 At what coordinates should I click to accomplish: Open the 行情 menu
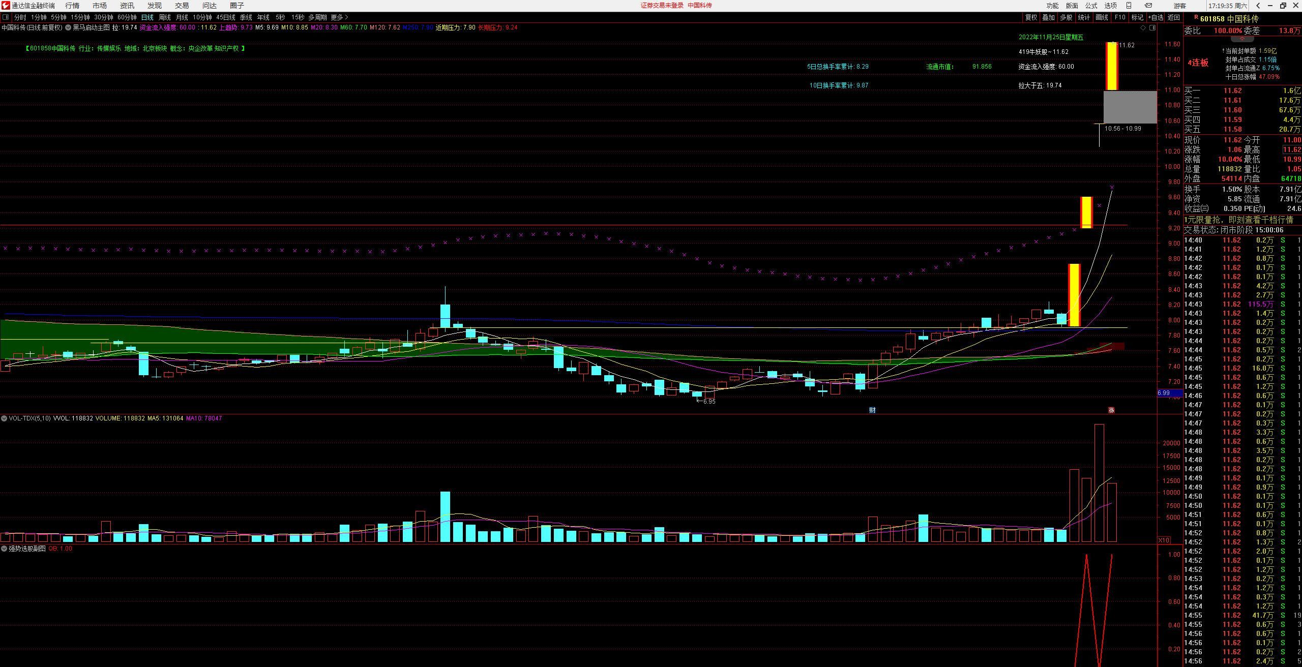click(72, 6)
